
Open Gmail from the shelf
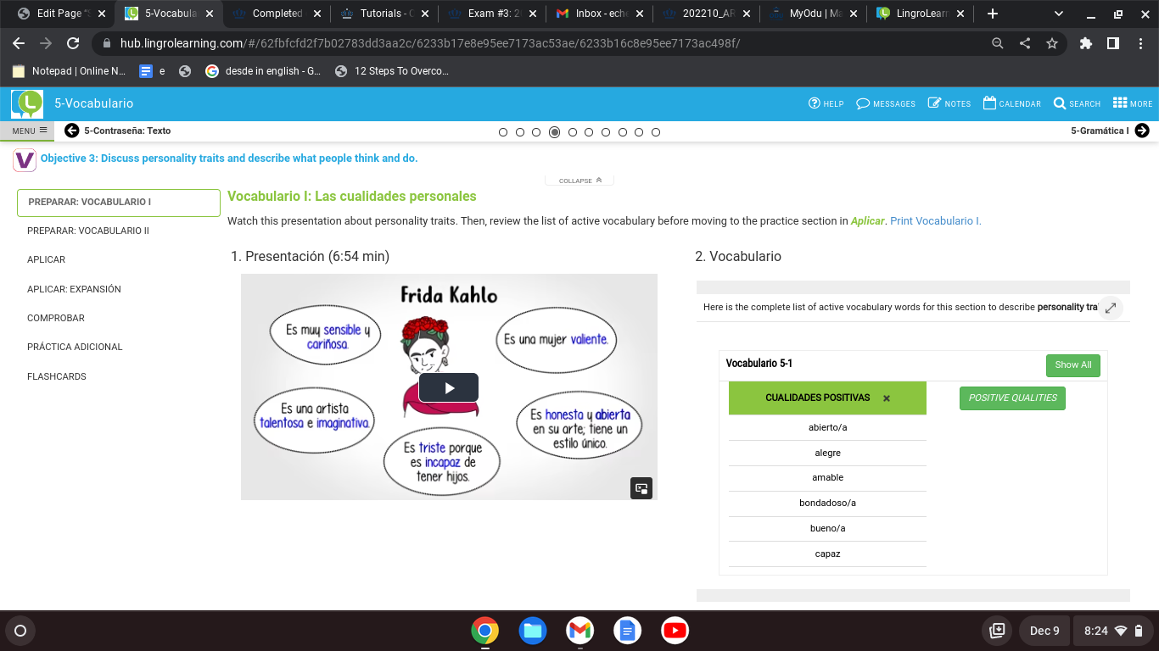coord(580,631)
